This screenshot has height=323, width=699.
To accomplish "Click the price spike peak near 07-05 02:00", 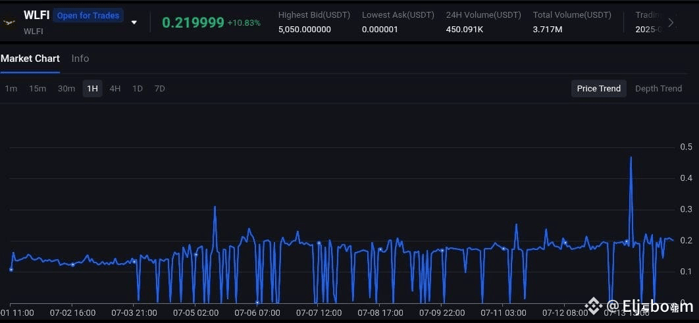I will tap(215, 207).
